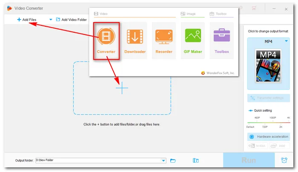Expand the Add Files dropdown arrow
This screenshot has height=172, width=298.
51,20
